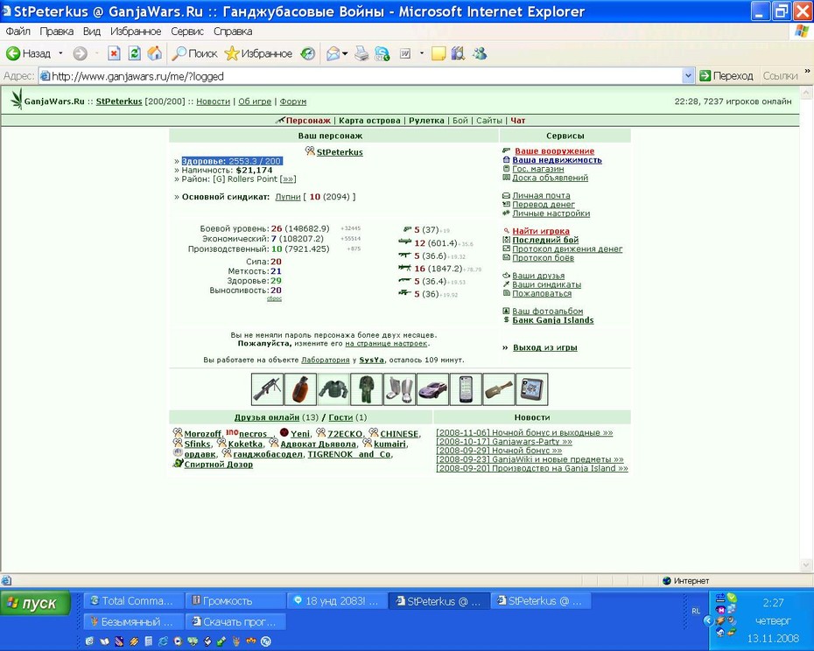Click the сброс stats reset link
The image size is (814, 651).
point(274,298)
